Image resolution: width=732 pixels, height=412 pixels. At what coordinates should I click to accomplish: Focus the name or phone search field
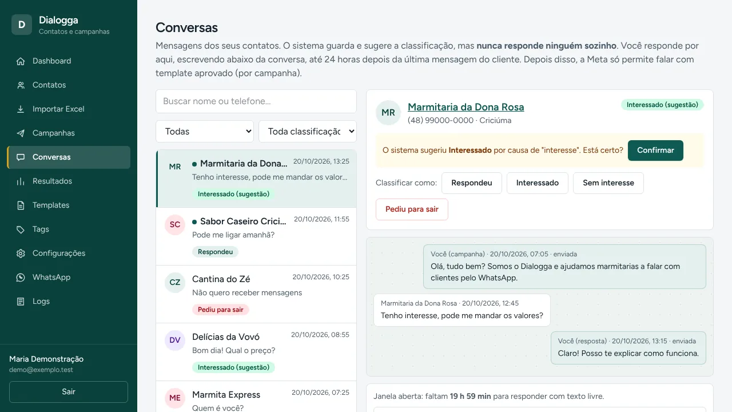(256, 101)
